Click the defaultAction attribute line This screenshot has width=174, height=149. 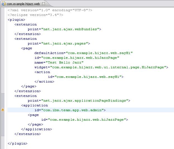point(83,53)
